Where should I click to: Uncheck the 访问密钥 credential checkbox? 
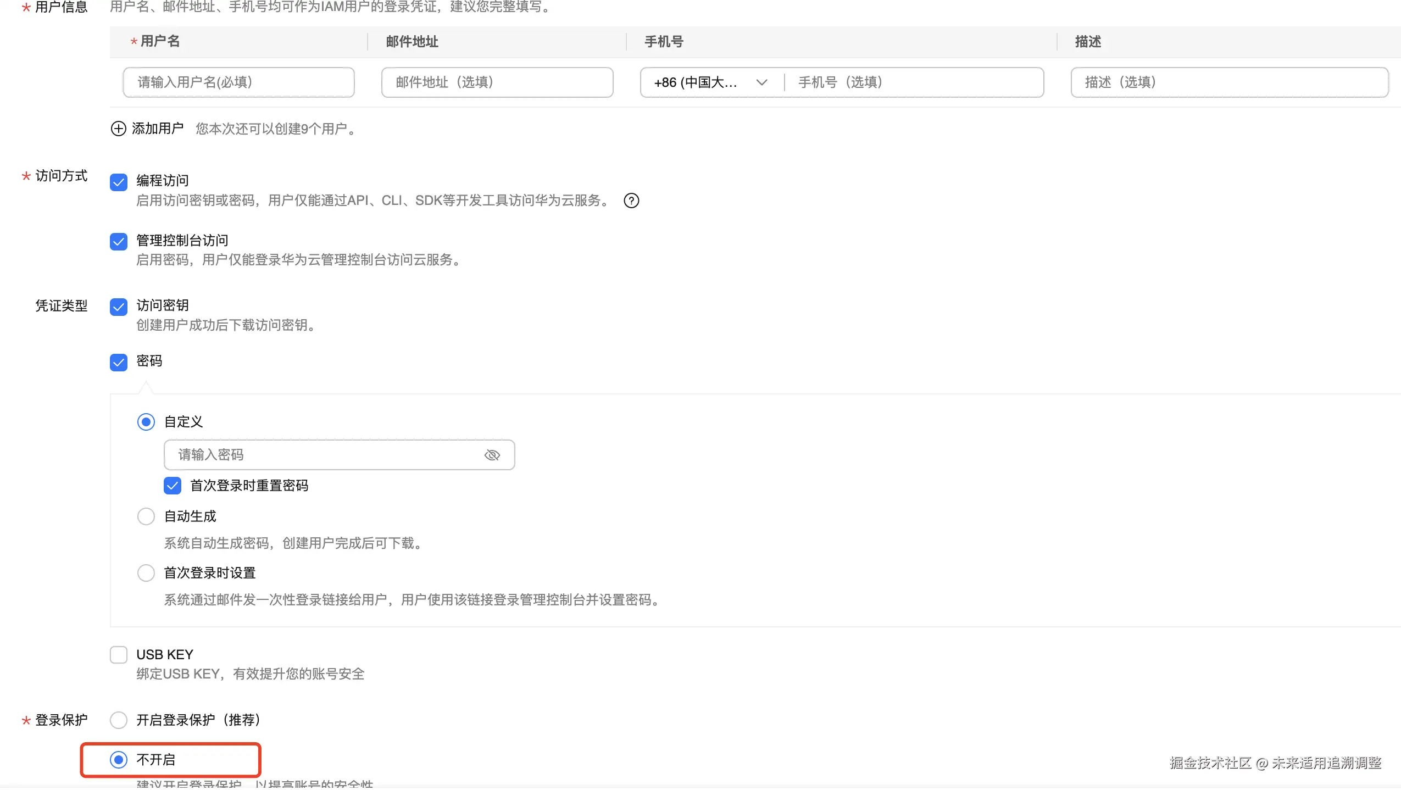point(119,307)
